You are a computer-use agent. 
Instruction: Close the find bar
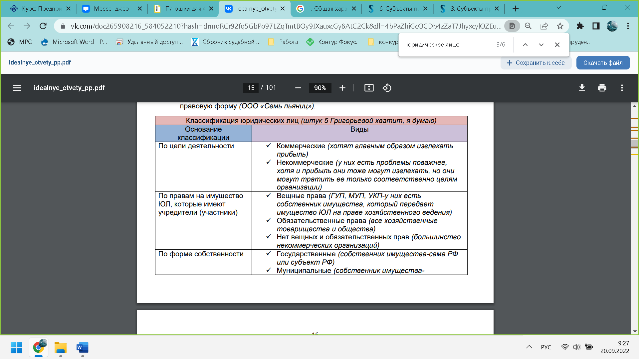(557, 45)
